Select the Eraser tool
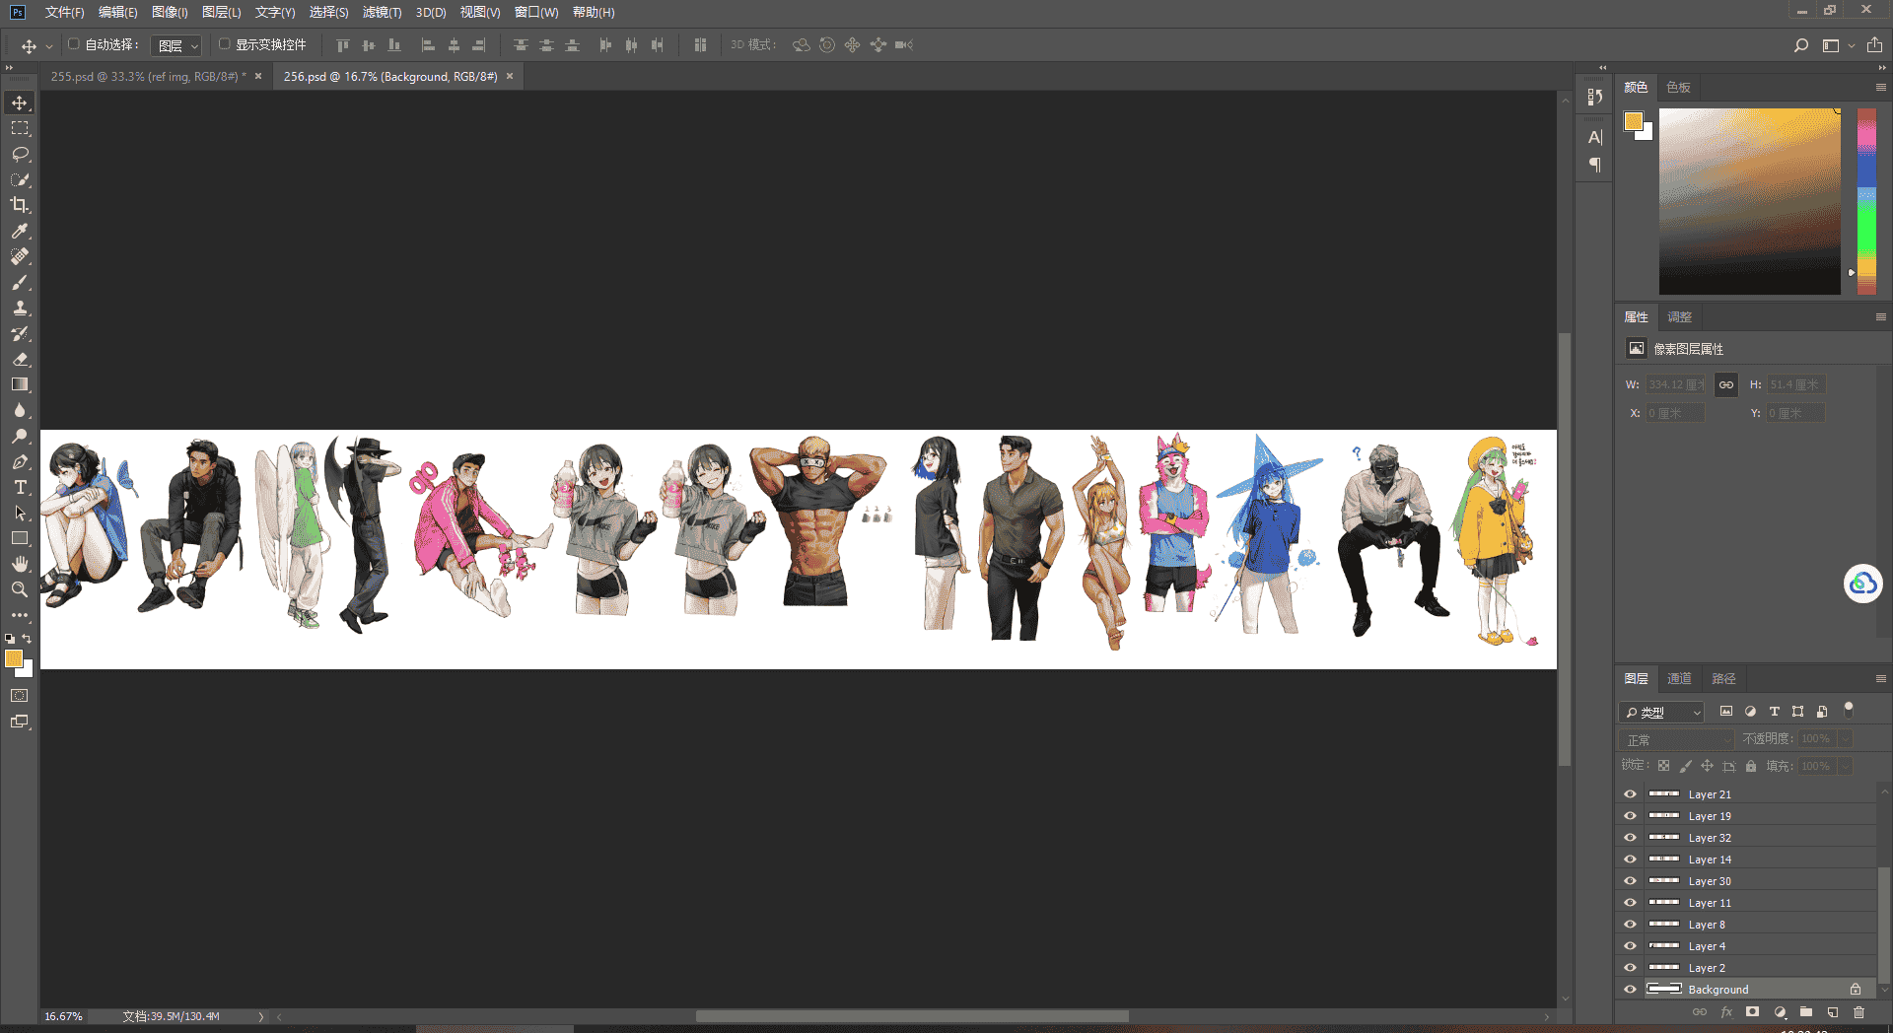Image resolution: width=1893 pixels, height=1033 pixels. click(20, 359)
